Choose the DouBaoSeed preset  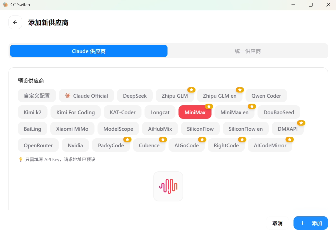(279, 112)
